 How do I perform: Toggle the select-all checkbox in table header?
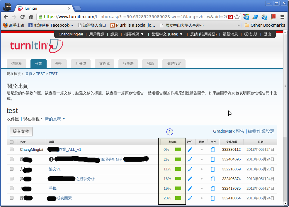(12, 142)
